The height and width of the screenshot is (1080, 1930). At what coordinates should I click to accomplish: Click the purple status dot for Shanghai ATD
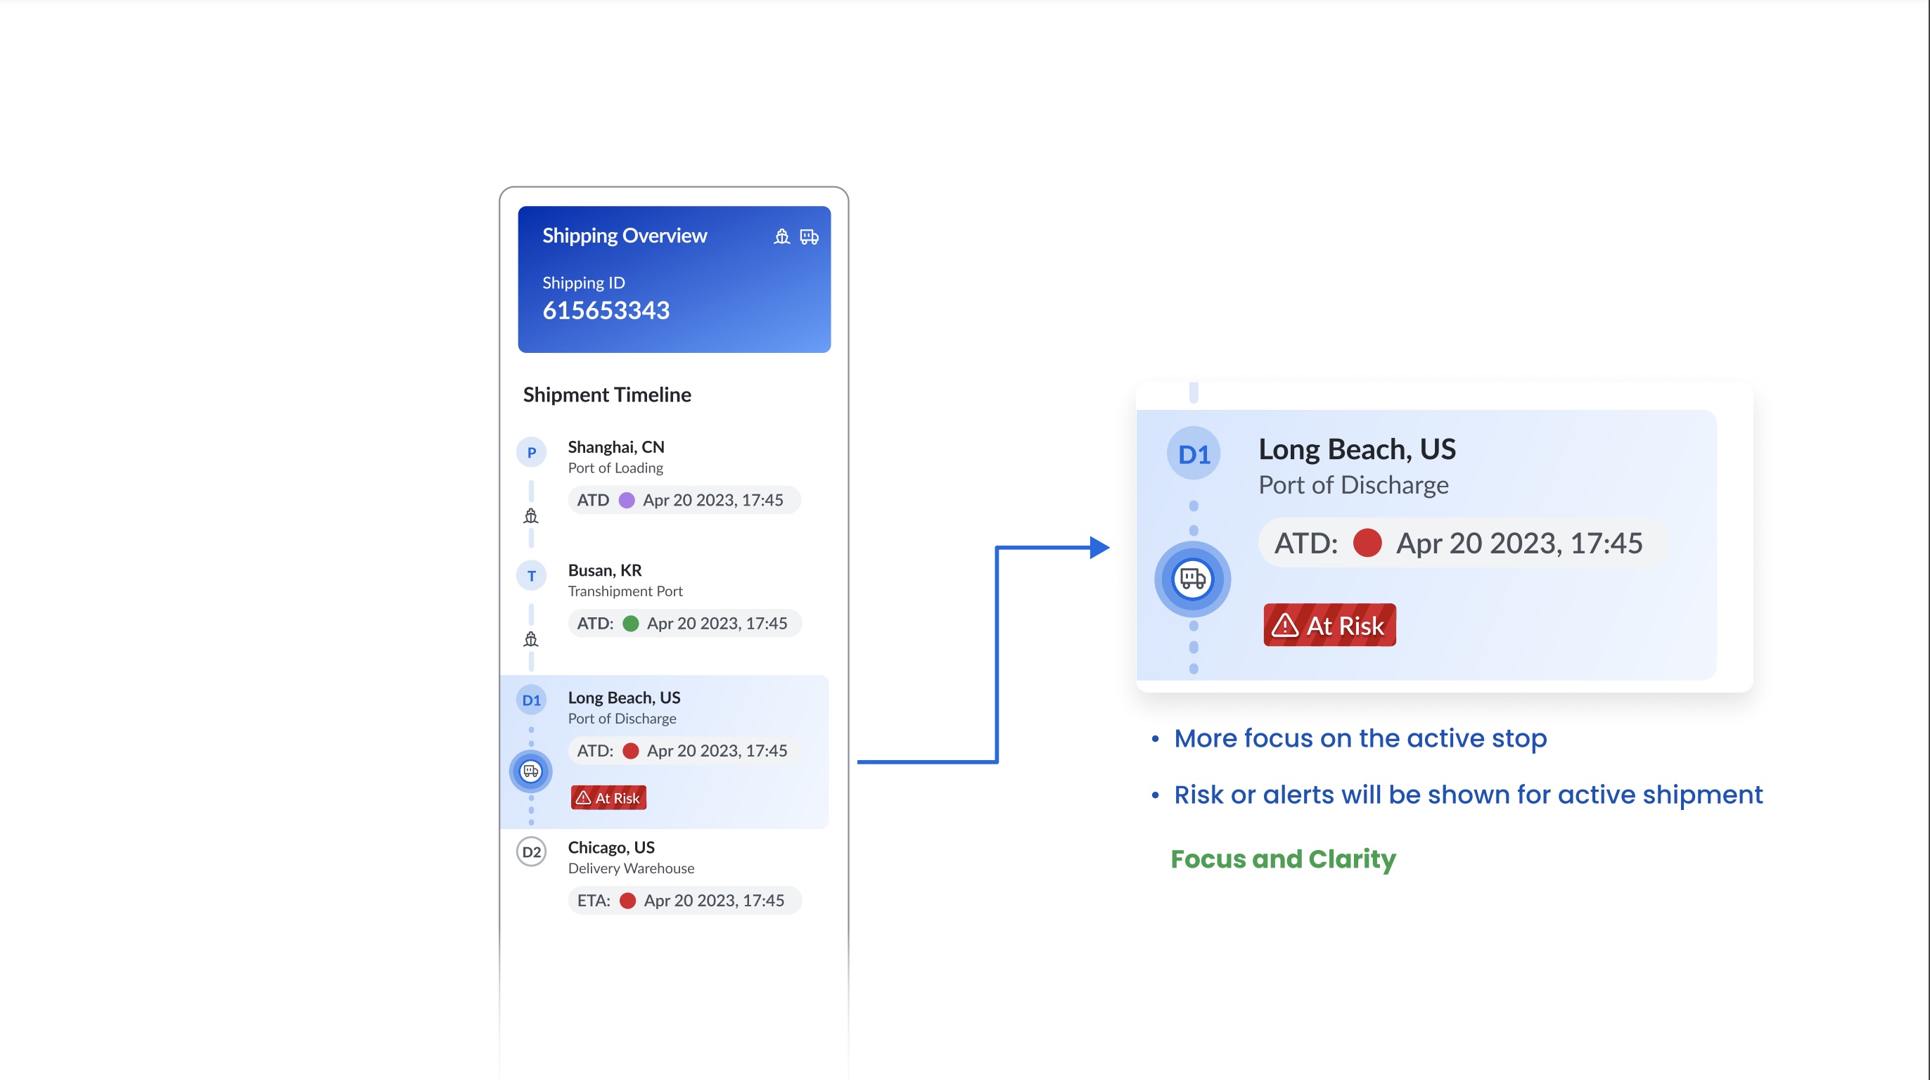627,501
